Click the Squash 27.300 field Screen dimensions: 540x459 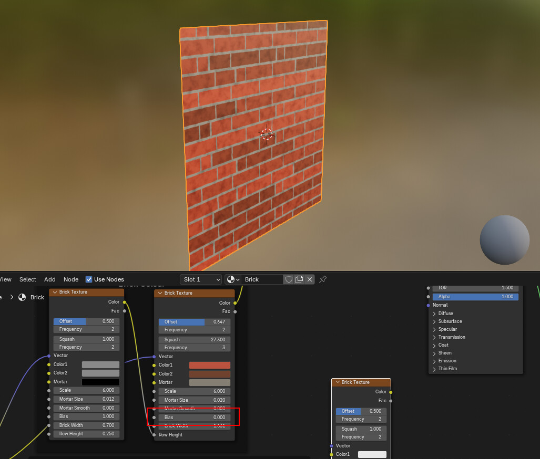point(194,340)
